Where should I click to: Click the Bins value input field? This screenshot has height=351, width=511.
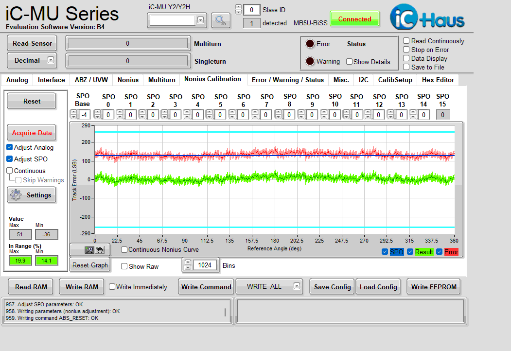(x=205, y=265)
